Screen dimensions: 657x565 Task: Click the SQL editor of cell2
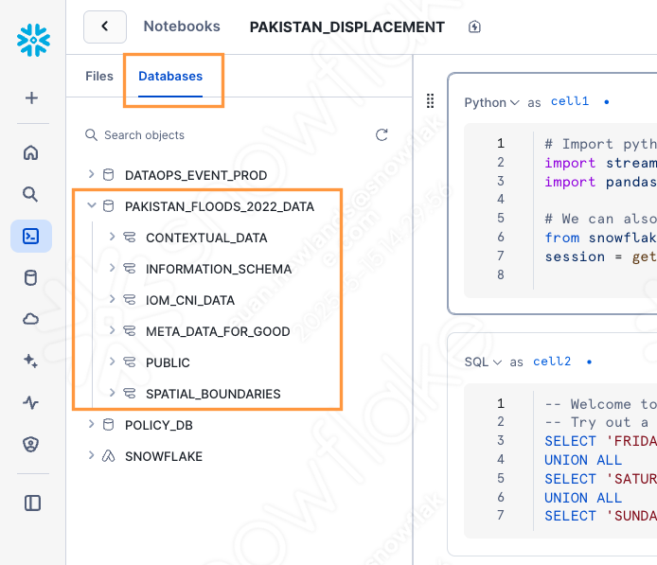click(x=560, y=461)
